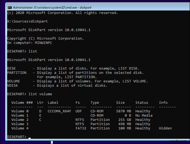The width and height of the screenshot is (190, 144).
Task: Click the 'Hidden' info cell
Action: [165, 128]
